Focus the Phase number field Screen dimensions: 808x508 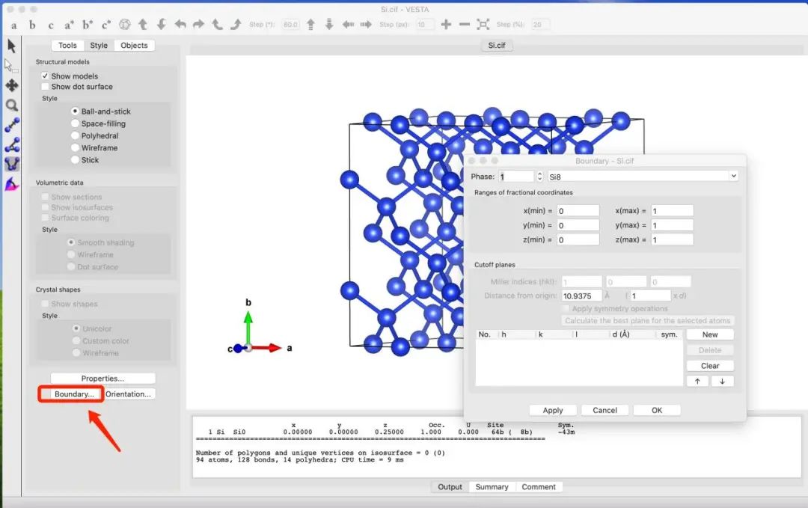coord(517,177)
